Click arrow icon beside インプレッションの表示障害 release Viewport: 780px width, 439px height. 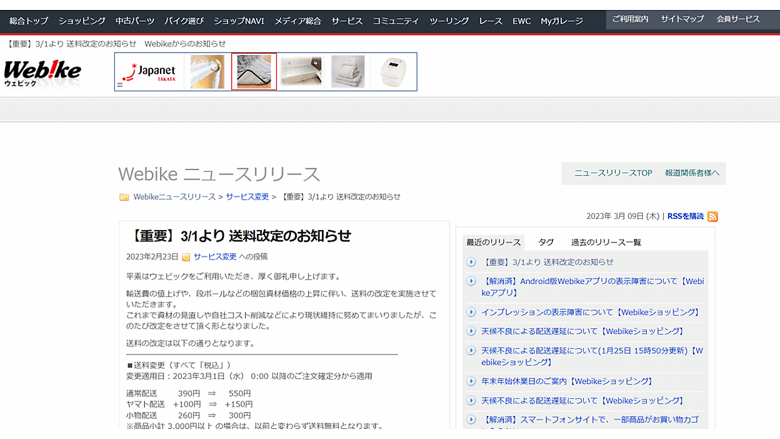click(471, 312)
